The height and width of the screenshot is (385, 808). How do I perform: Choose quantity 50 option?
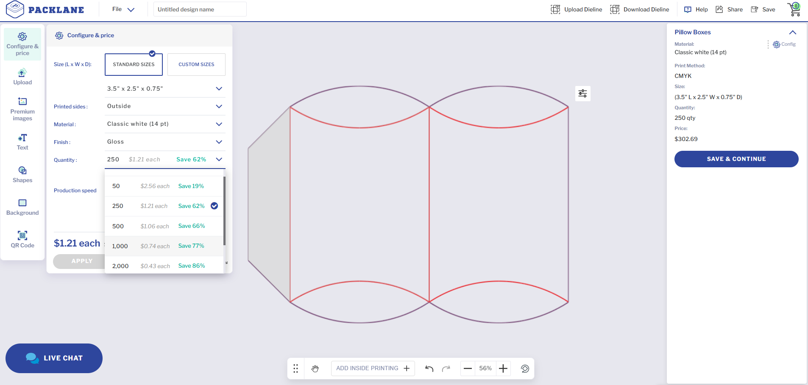point(164,186)
